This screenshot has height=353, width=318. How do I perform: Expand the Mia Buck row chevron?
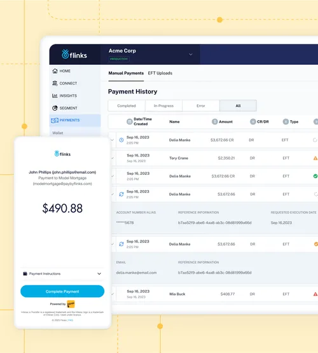pos(113,294)
